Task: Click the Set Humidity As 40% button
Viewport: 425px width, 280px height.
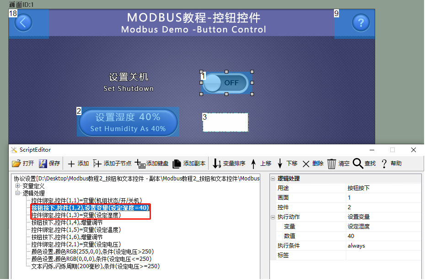Action: click(128, 122)
